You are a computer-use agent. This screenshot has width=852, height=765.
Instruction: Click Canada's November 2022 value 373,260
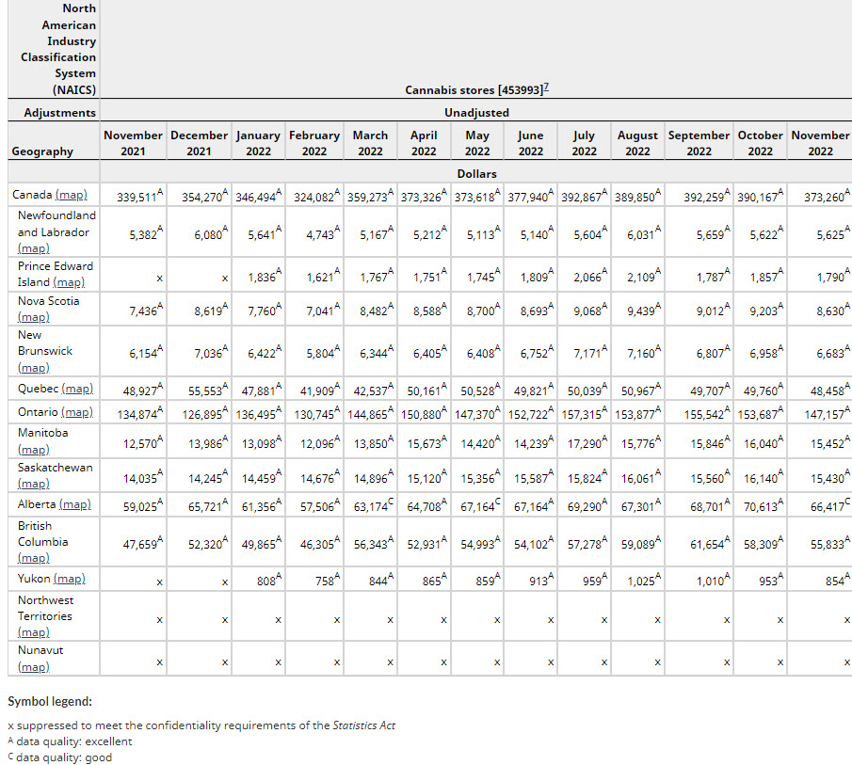[x=823, y=198]
